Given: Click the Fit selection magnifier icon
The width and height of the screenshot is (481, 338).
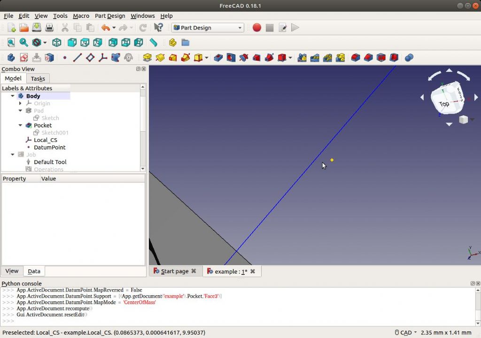Looking at the screenshot, I should click(x=23, y=42).
